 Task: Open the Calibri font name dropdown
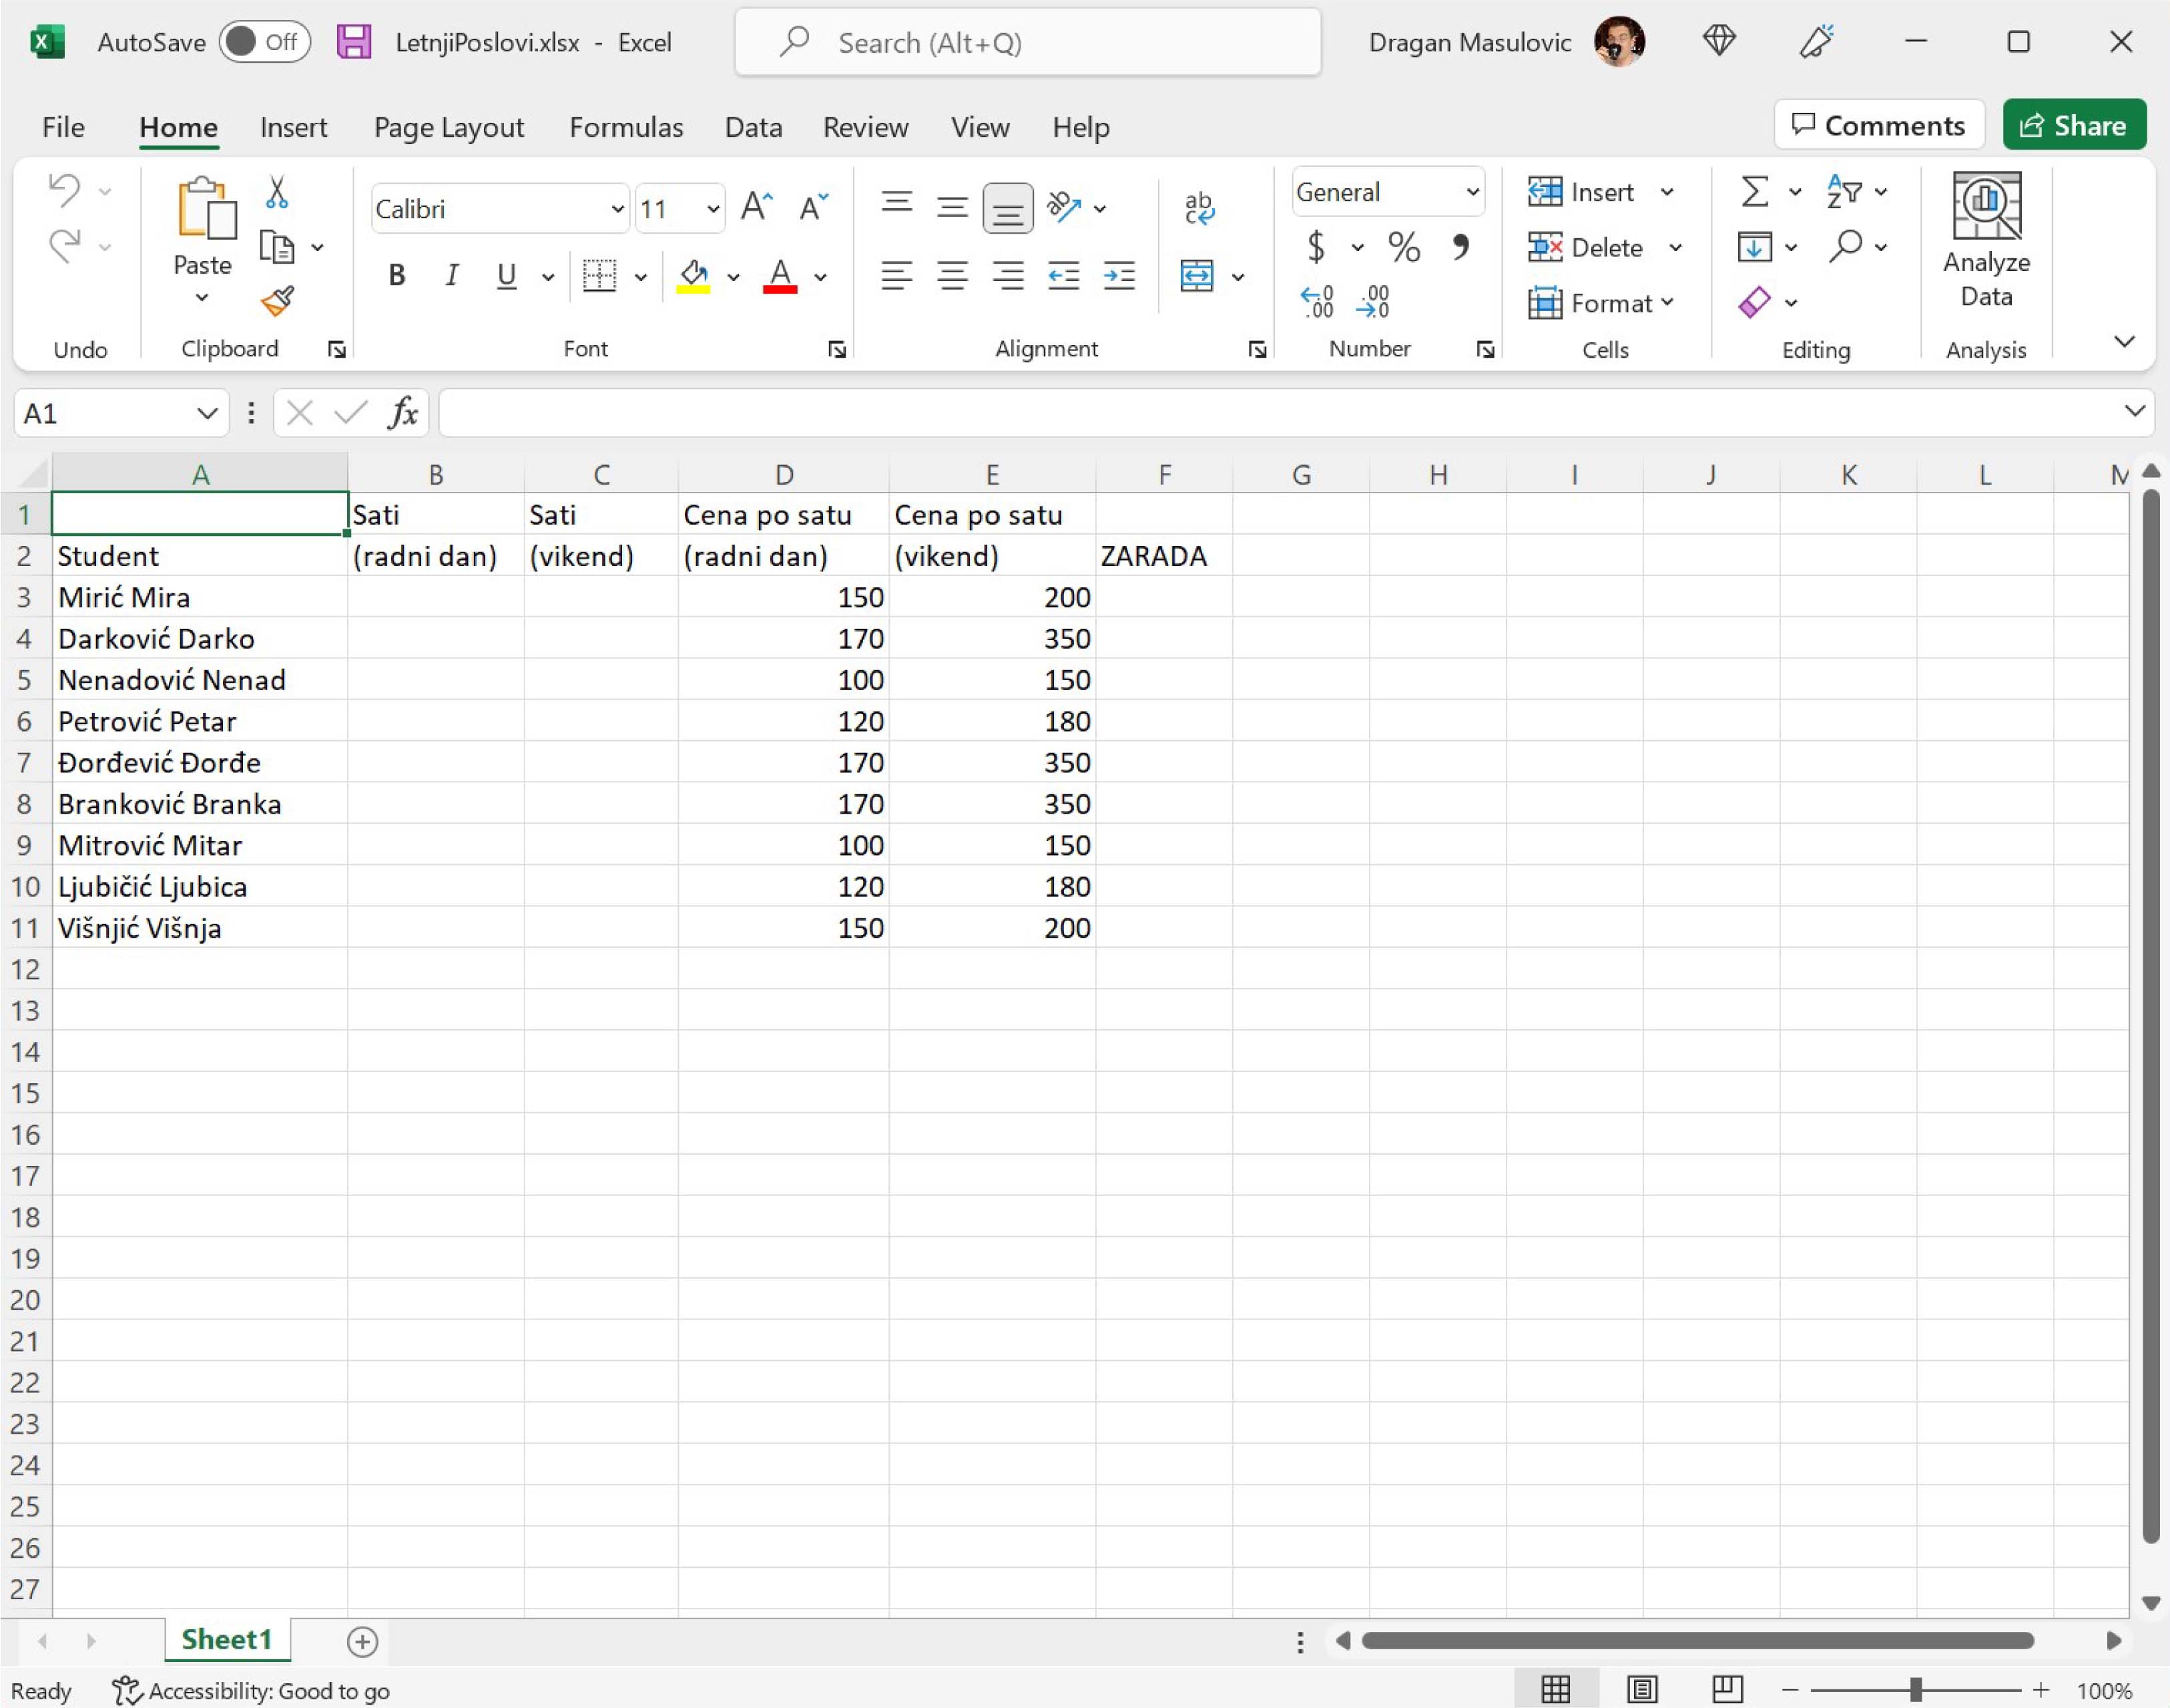tap(617, 209)
